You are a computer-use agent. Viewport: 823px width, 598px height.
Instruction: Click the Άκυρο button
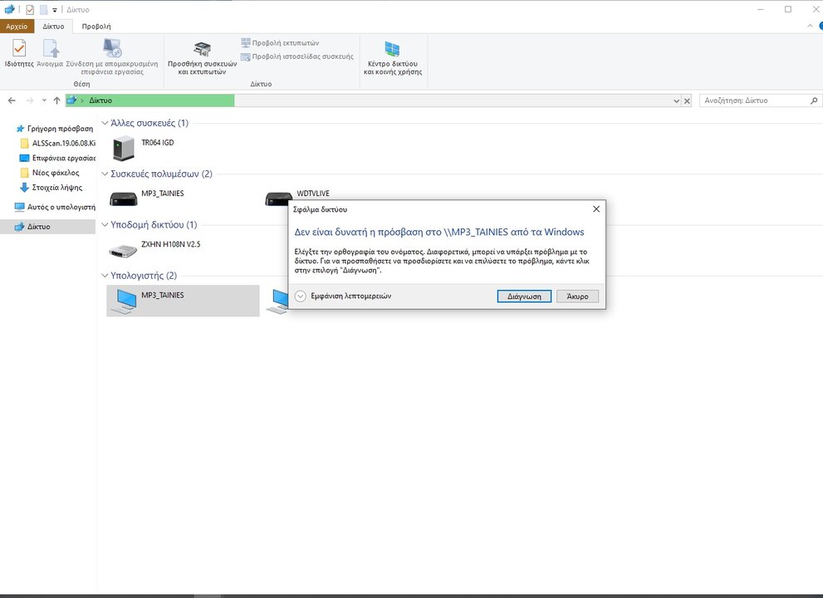point(577,297)
